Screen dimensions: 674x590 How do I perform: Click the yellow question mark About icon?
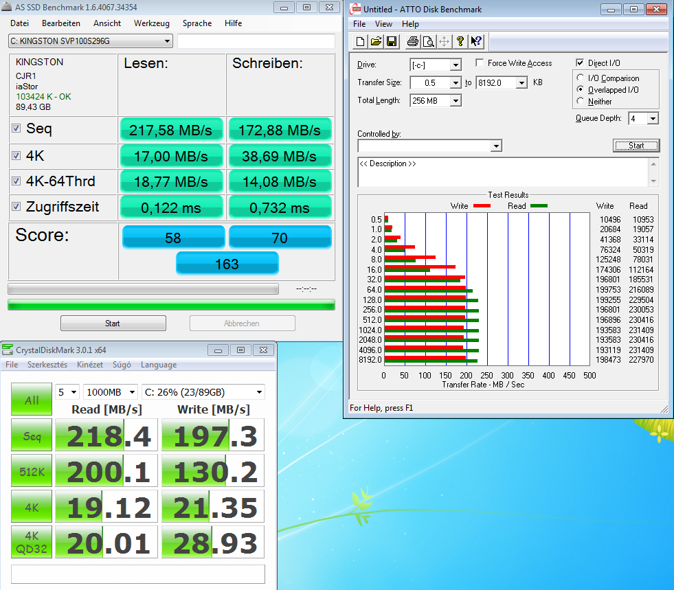pyautogui.click(x=460, y=41)
